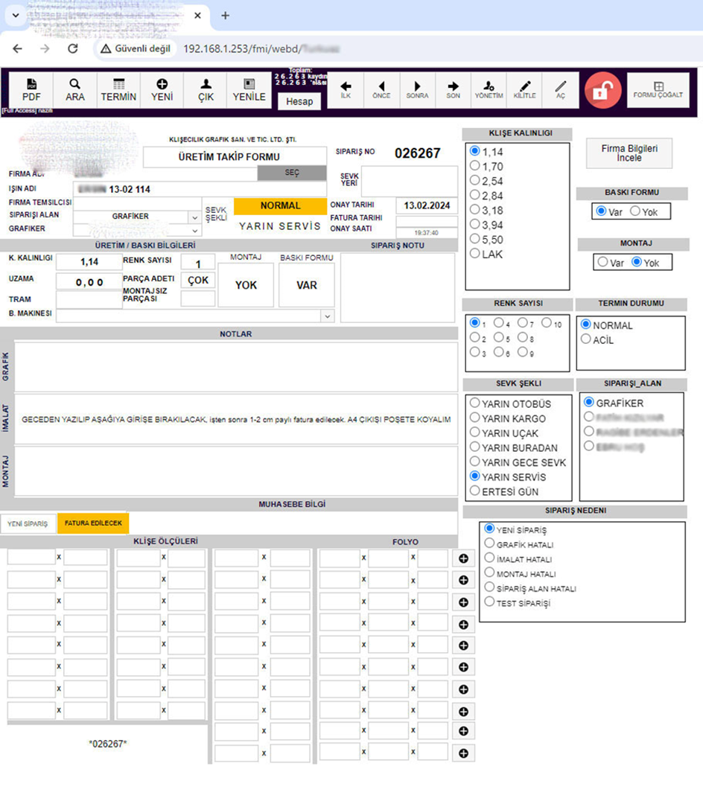Select 2,54 klişe thickness option
This screenshot has width=703, height=798.
tap(474, 180)
